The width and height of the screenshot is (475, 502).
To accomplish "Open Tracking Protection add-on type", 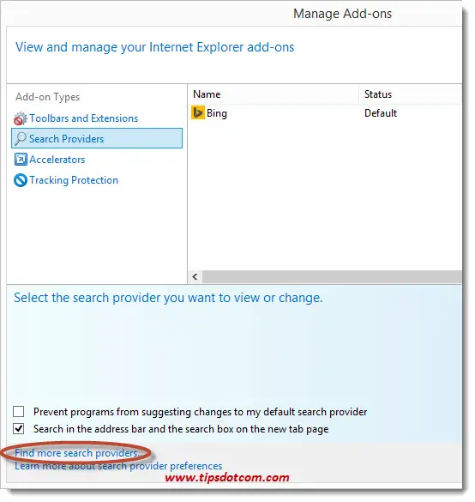I will point(74,180).
